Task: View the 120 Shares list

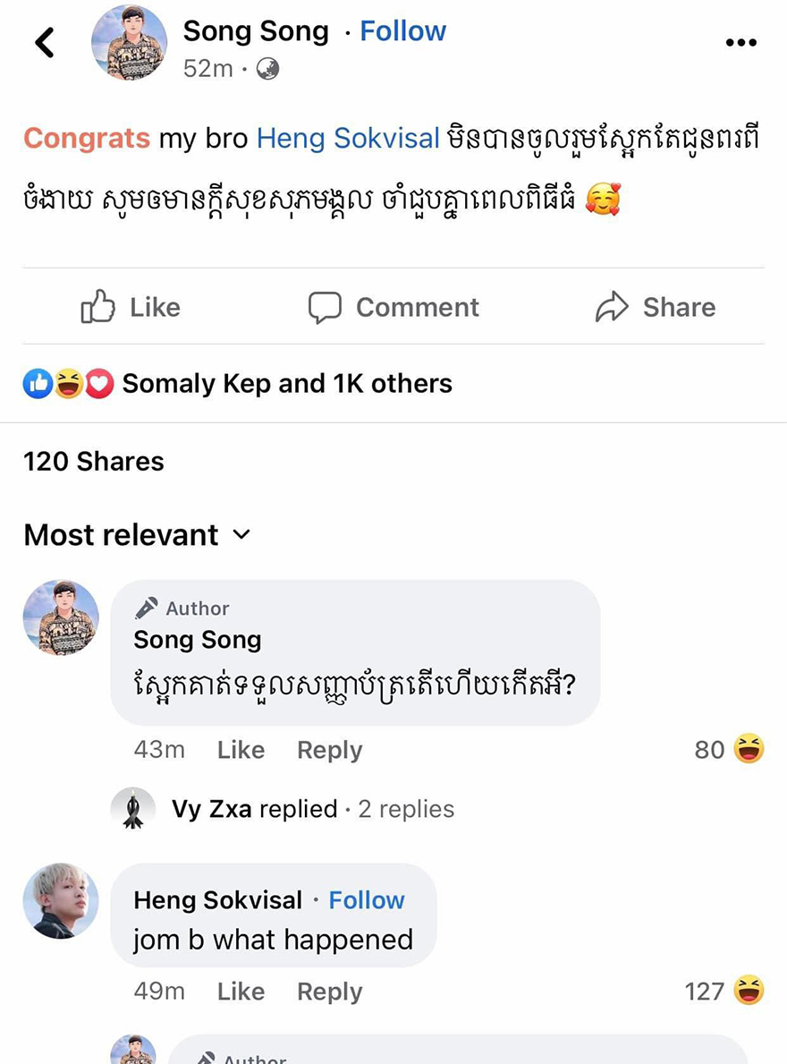Action: point(94,462)
